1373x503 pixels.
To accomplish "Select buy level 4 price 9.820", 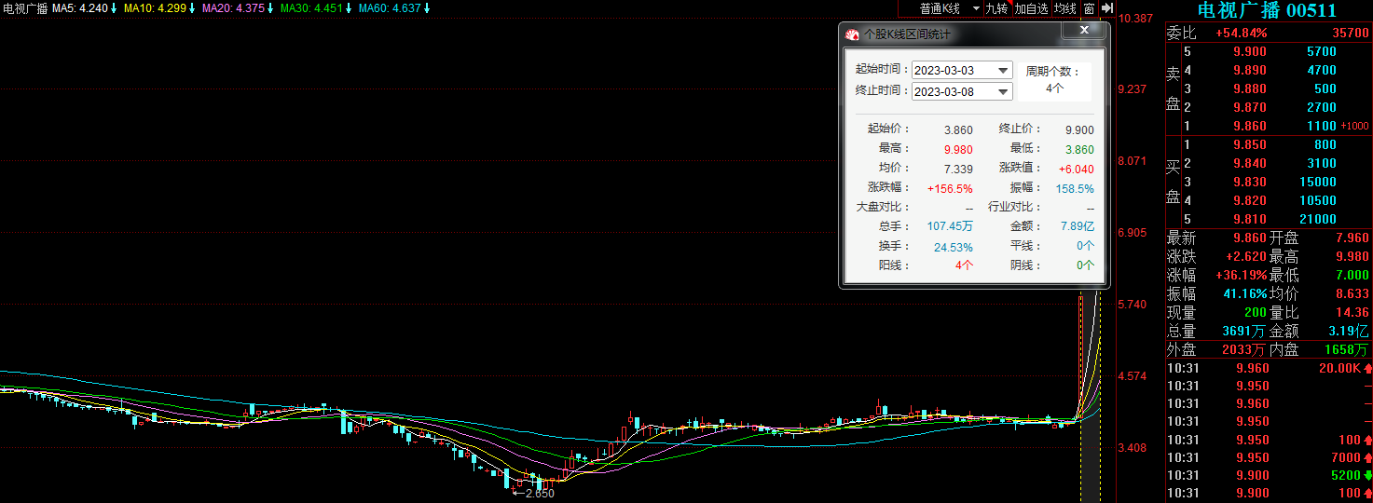I will tap(1250, 200).
